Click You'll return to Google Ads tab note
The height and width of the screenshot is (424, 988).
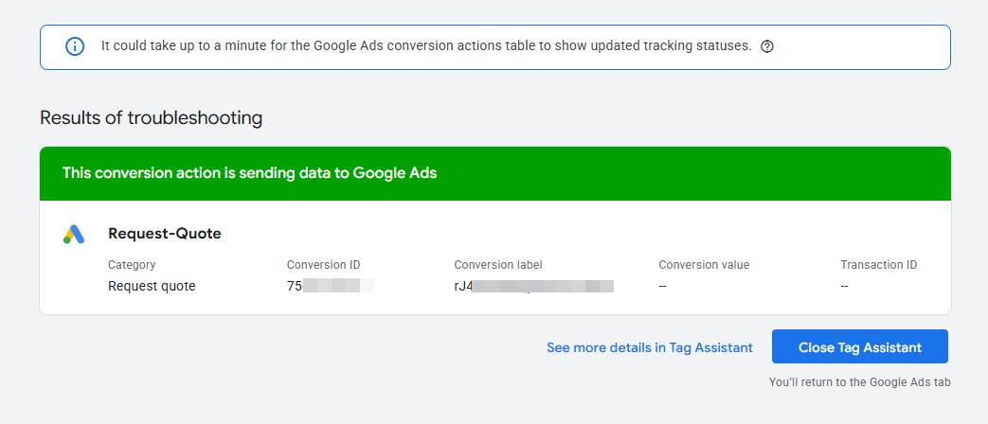point(859,381)
